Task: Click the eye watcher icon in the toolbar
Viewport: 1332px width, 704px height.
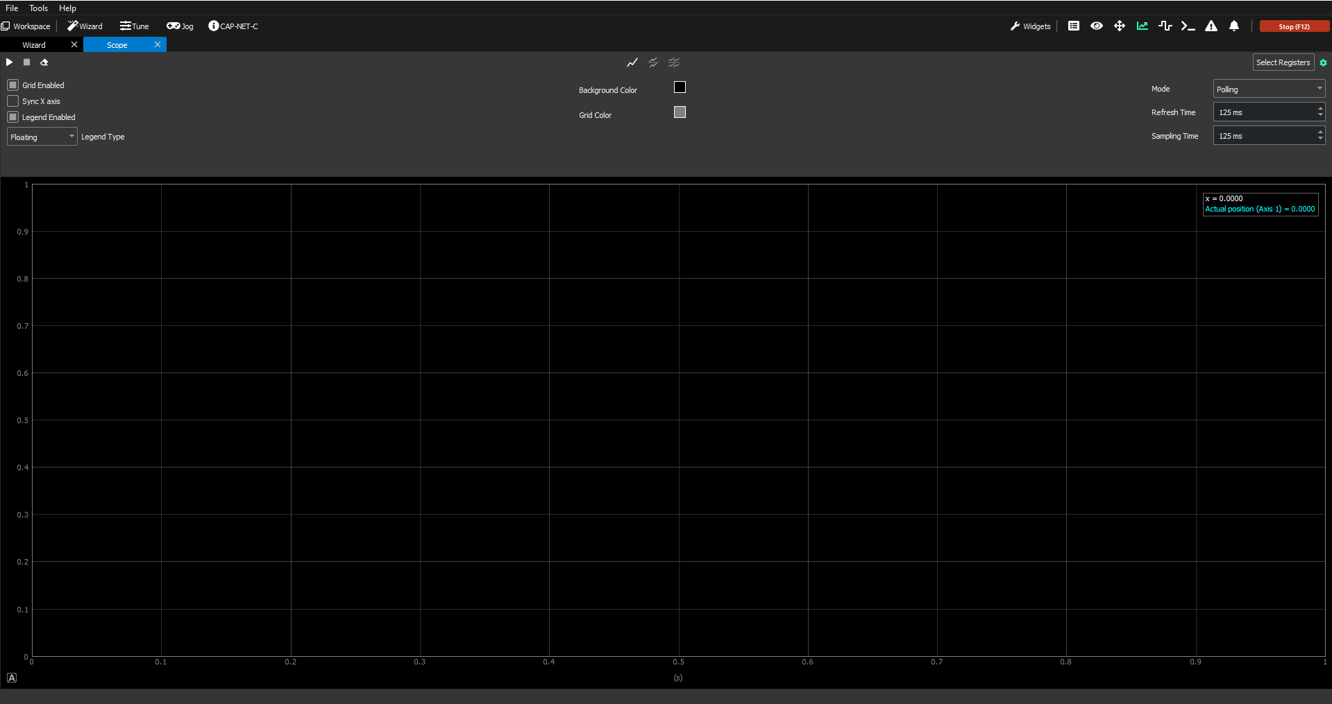Action: click(x=1097, y=26)
